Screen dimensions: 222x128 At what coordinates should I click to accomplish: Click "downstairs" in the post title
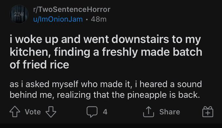click(140, 39)
